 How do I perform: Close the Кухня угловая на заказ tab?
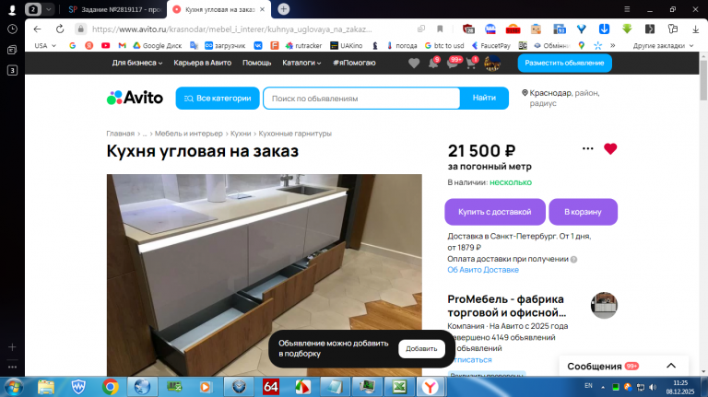(x=263, y=9)
